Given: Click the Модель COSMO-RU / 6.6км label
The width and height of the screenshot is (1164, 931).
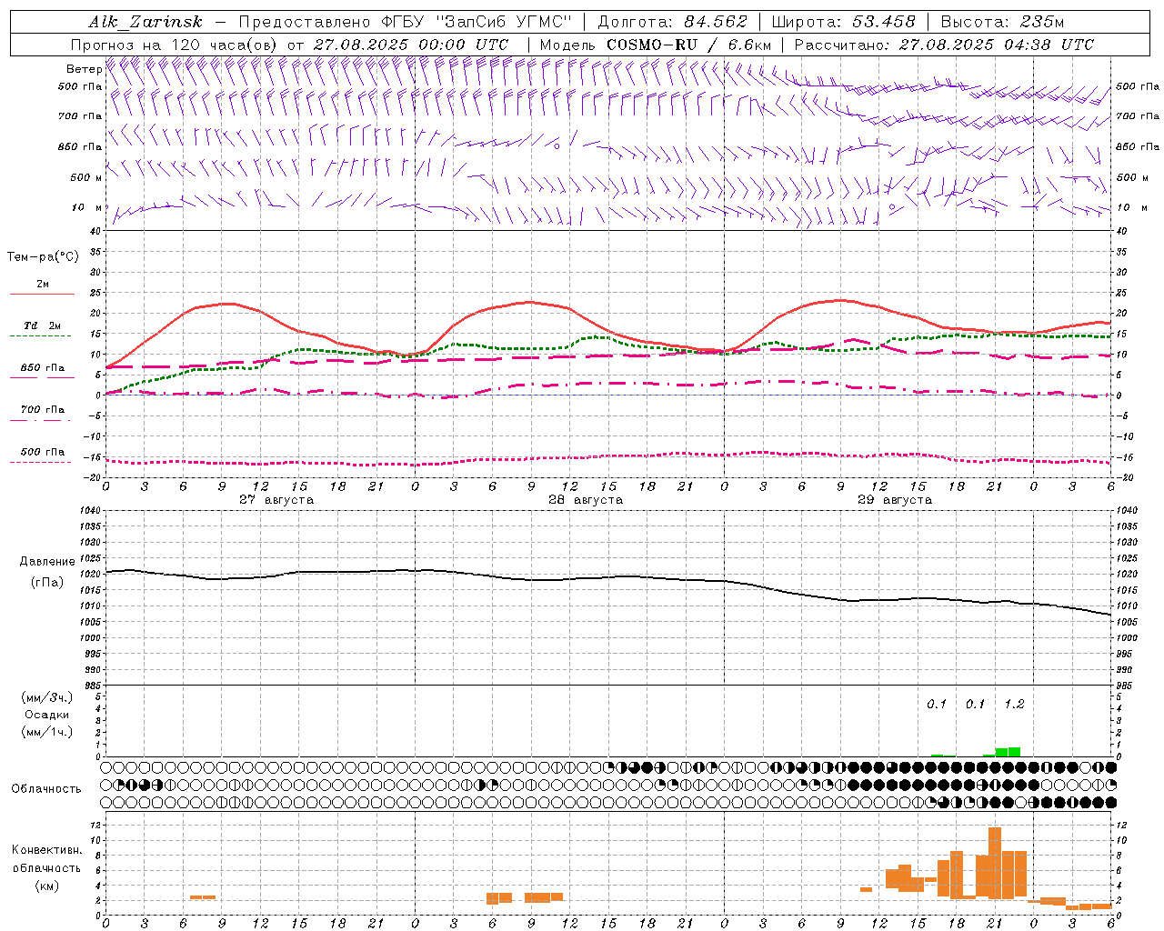Looking at the screenshot, I should (656, 45).
